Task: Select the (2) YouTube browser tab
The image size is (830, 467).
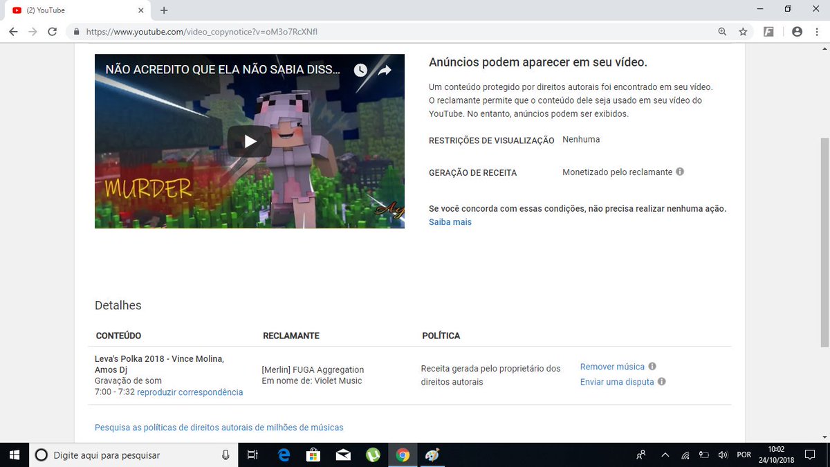Action: 76,10
